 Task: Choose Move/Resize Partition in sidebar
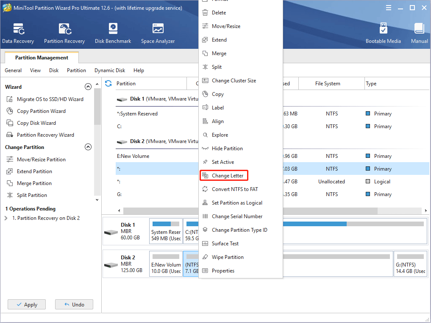point(36,160)
